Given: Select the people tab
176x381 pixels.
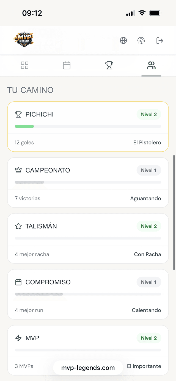Looking at the screenshot, I should (x=151, y=65).
